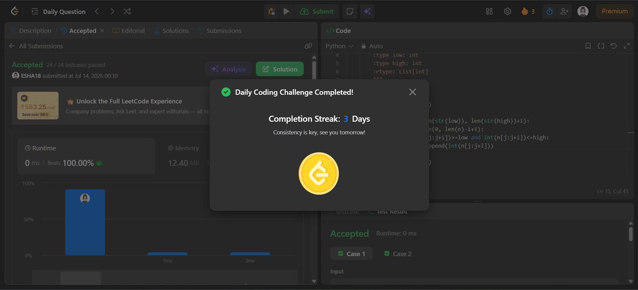This screenshot has height=290, width=638.
Task: Select the Case 2 test tab
Action: (398, 254)
